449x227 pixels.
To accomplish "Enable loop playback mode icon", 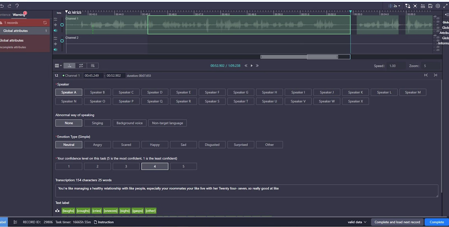I will click(81, 65).
